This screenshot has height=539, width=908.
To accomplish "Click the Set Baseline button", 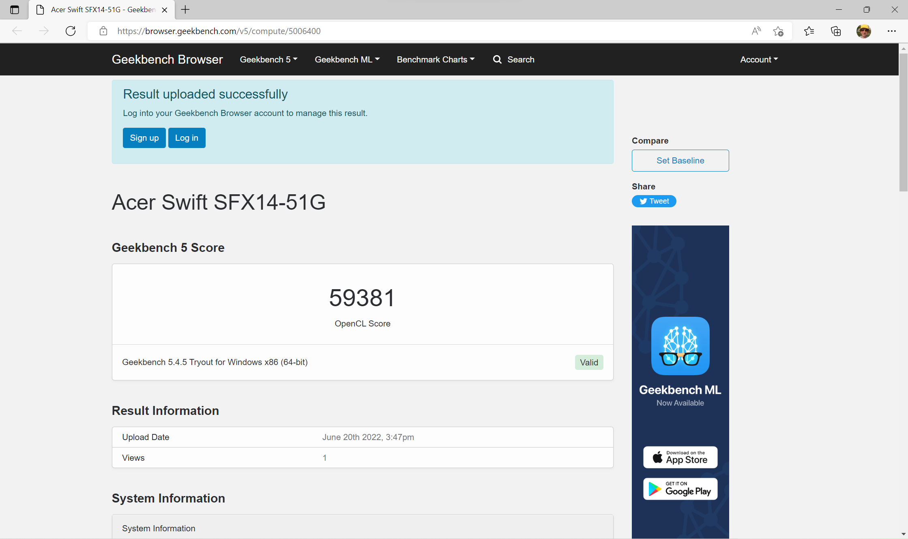I will (680, 160).
